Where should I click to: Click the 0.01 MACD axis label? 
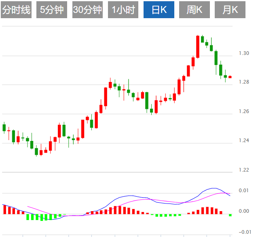pyautogui.click(x=244, y=191)
